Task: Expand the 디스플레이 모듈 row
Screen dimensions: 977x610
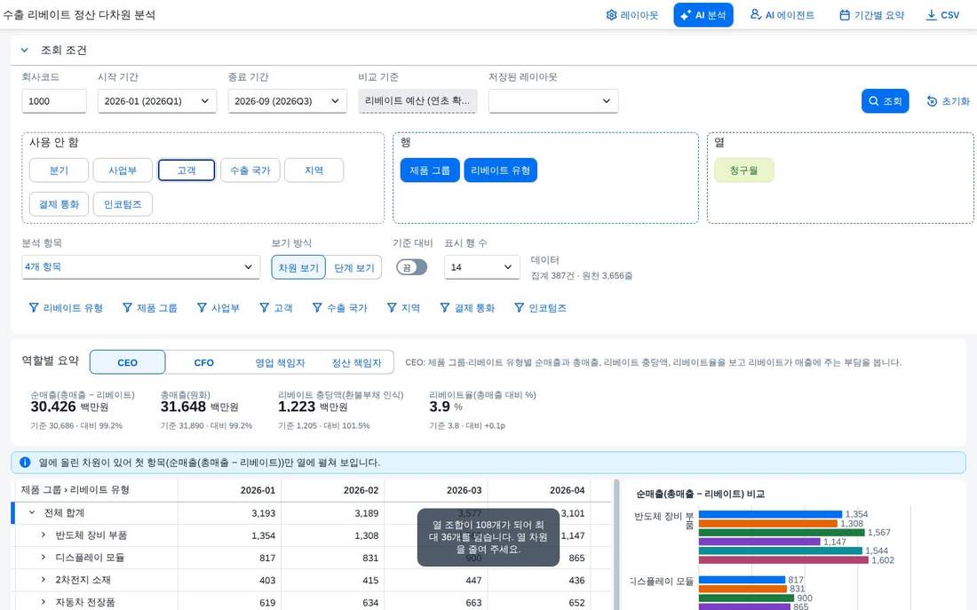Action: click(43, 558)
